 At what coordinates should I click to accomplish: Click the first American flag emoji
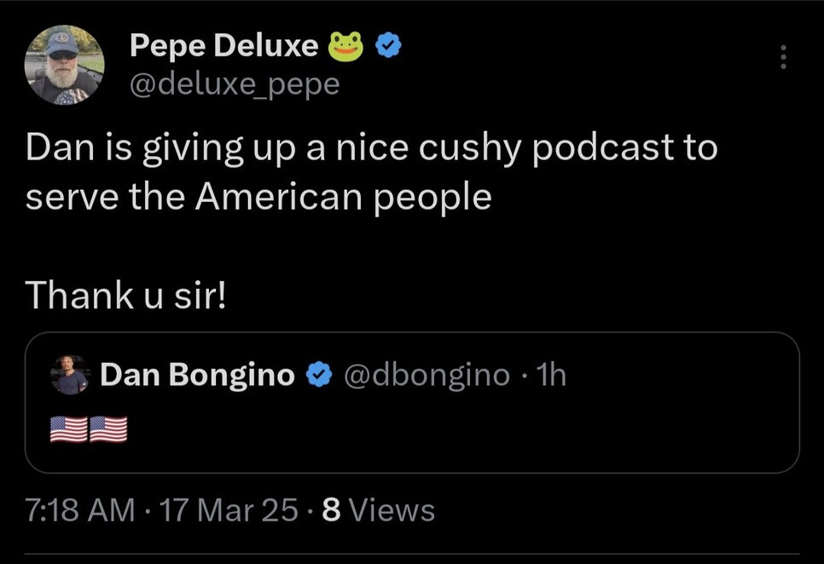(69, 429)
